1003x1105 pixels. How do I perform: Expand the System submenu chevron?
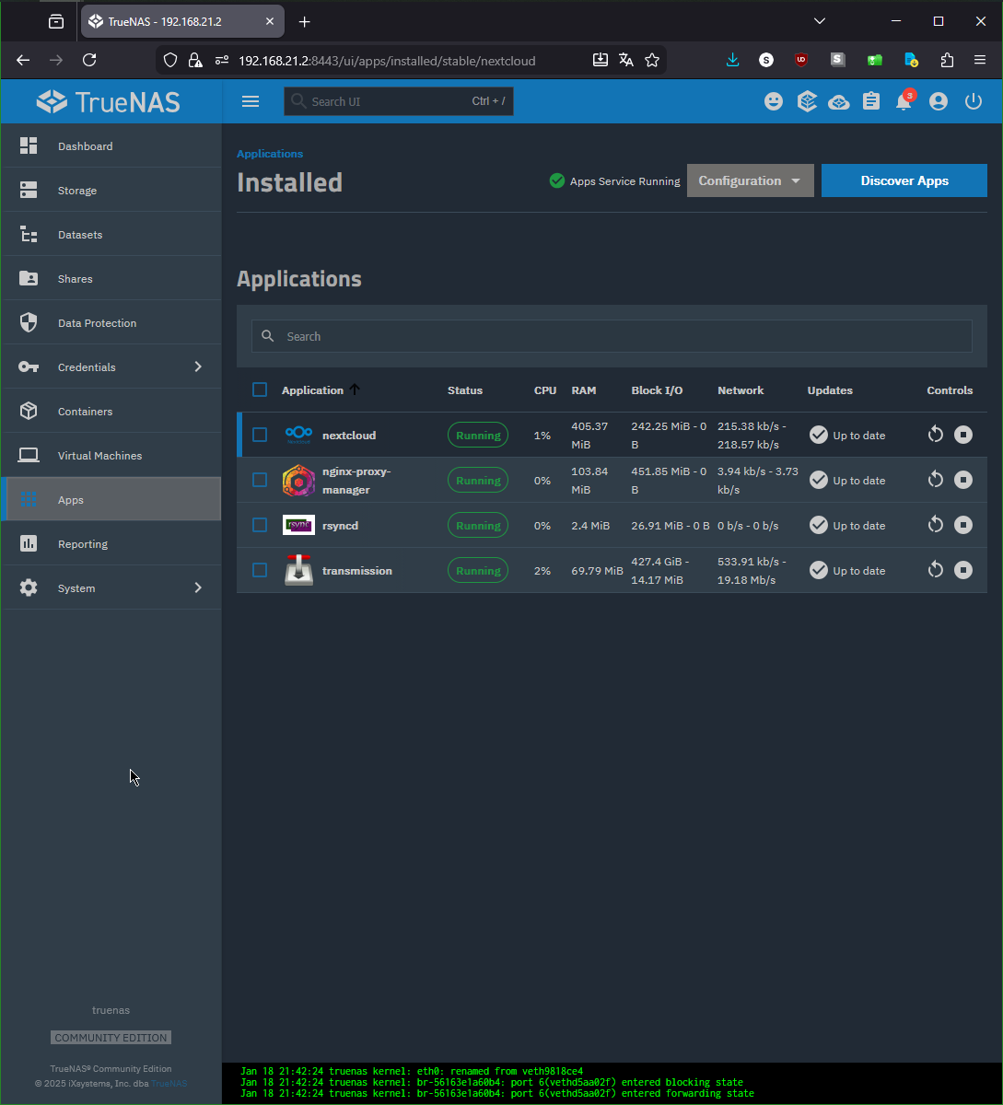click(198, 587)
